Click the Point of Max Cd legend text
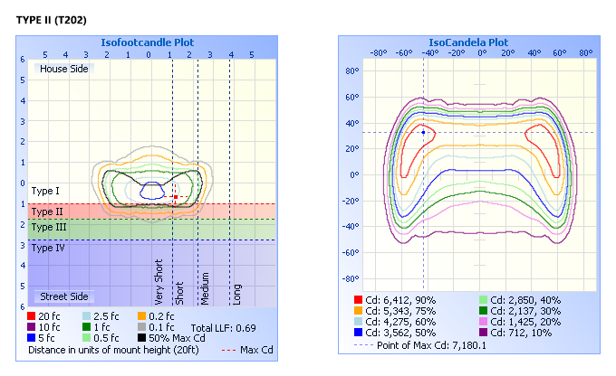Image resolution: width=616 pixels, height=376 pixels. click(426, 344)
